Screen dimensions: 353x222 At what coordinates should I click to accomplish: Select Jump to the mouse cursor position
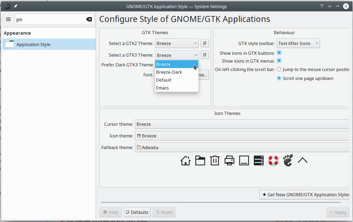279,69
